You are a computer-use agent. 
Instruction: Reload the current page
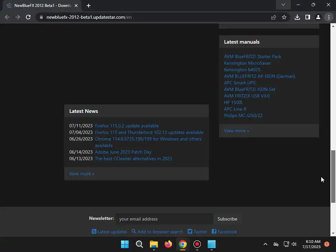28,17
